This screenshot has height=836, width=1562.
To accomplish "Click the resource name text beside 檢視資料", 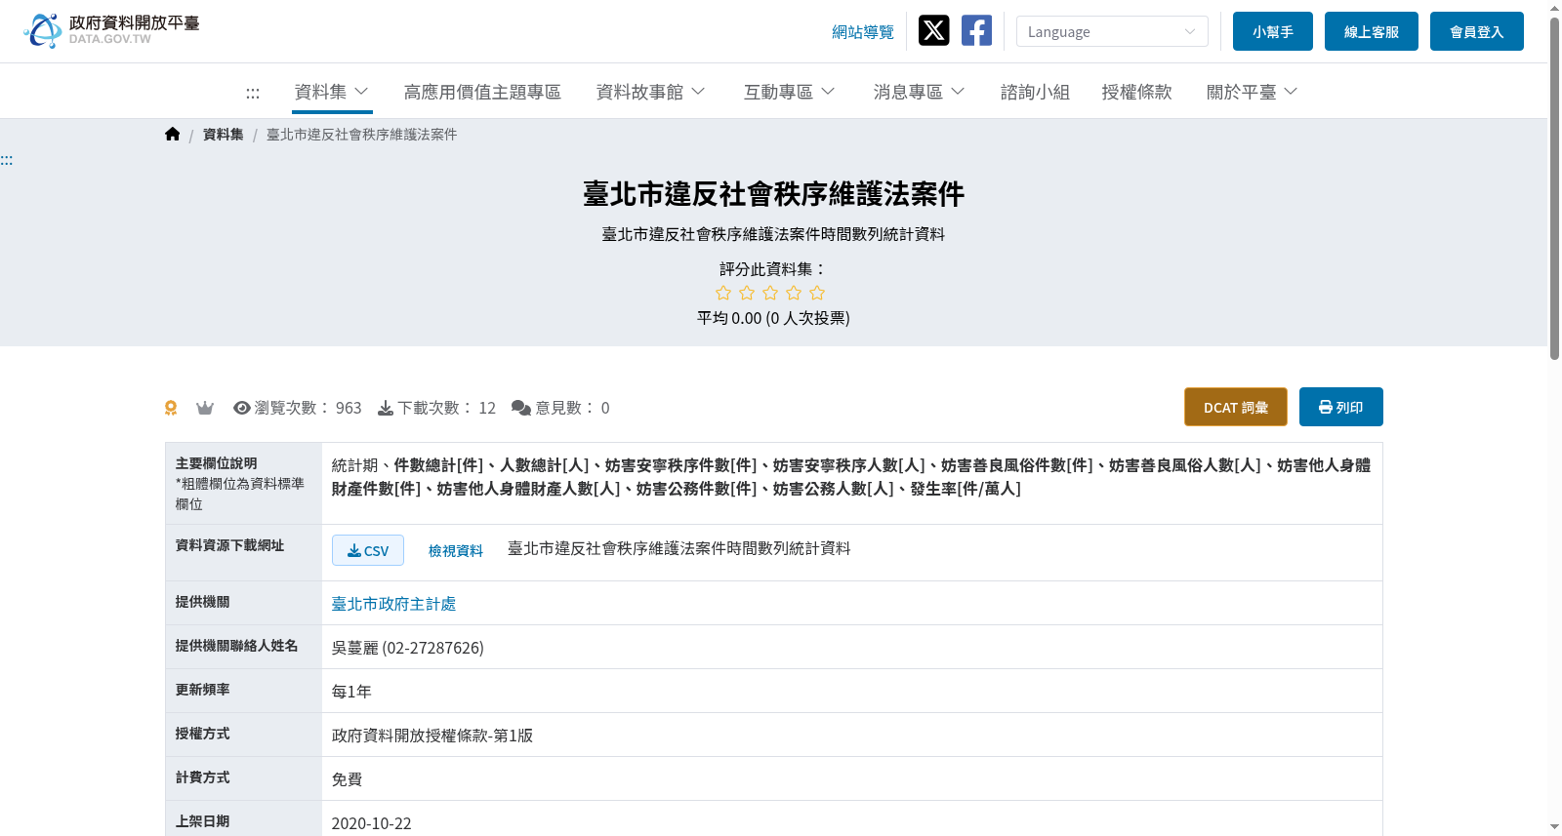I will [x=679, y=548].
